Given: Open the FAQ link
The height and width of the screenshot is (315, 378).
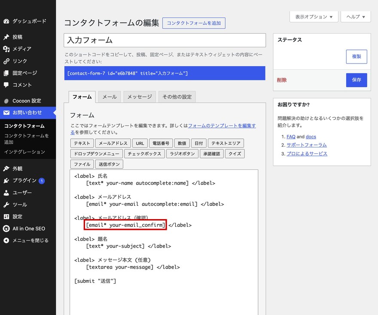Looking at the screenshot, I should 291,137.
